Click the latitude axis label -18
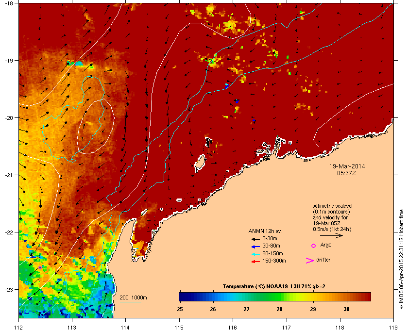The width and height of the screenshot is (408, 330). (9, 3)
